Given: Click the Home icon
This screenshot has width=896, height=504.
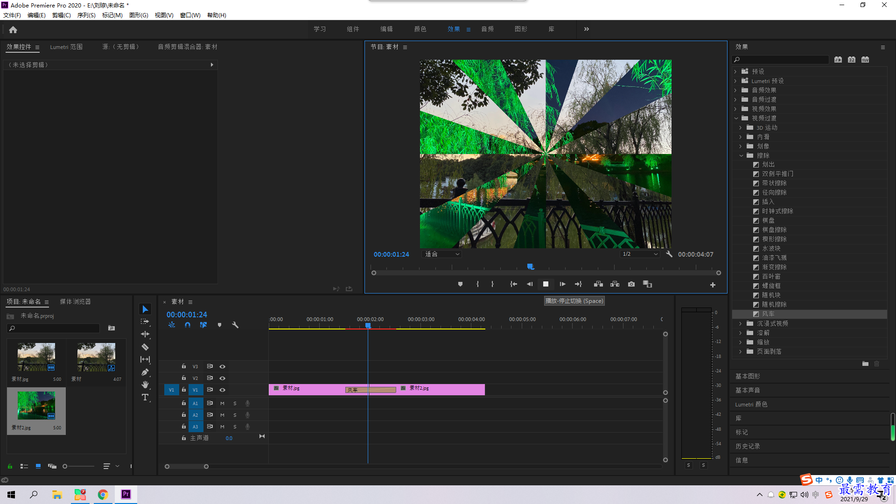Looking at the screenshot, I should click(13, 29).
